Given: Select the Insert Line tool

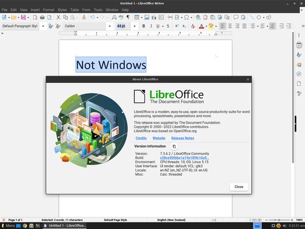Looking at the screenshot, I should click(x=252, y=17).
